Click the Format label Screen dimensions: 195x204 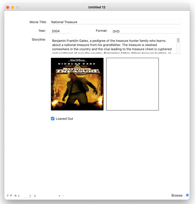point(102,31)
